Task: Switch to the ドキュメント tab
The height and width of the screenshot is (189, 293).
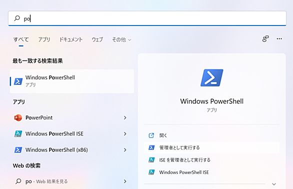Action: [x=71, y=39]
